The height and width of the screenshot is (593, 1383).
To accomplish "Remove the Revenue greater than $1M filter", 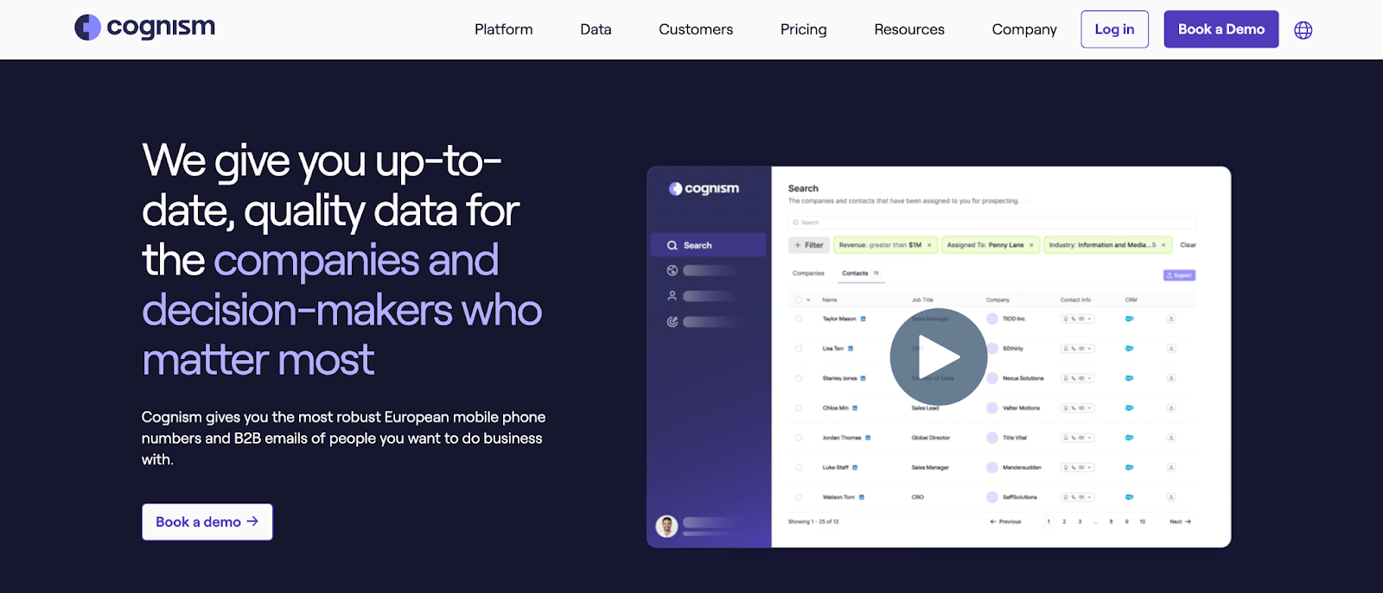I will coord(929,245).
